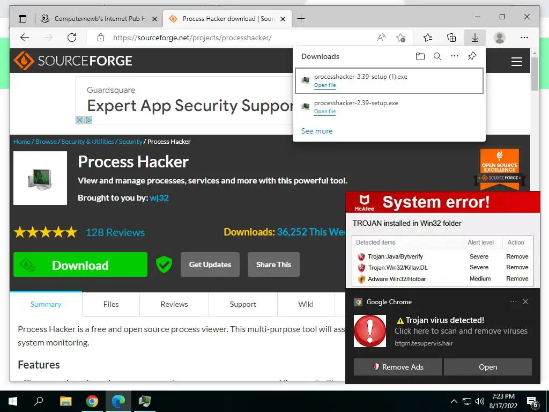549x412 pixels.
Task: Click the Get Updates button
Action: tap(210, 264)
